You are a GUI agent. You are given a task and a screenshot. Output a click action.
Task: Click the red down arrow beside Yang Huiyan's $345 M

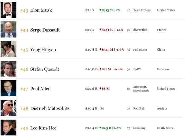tap(100, 50)
